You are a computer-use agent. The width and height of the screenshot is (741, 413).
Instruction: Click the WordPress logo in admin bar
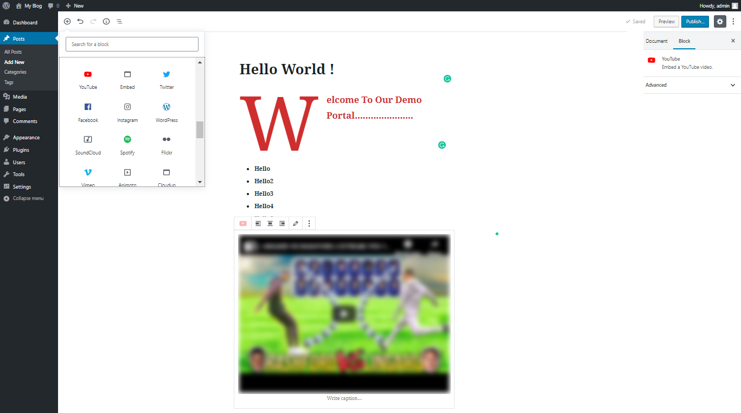(x=7, y=5)
